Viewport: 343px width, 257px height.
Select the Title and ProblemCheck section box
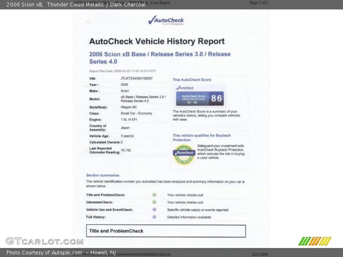tap(166, 231)
